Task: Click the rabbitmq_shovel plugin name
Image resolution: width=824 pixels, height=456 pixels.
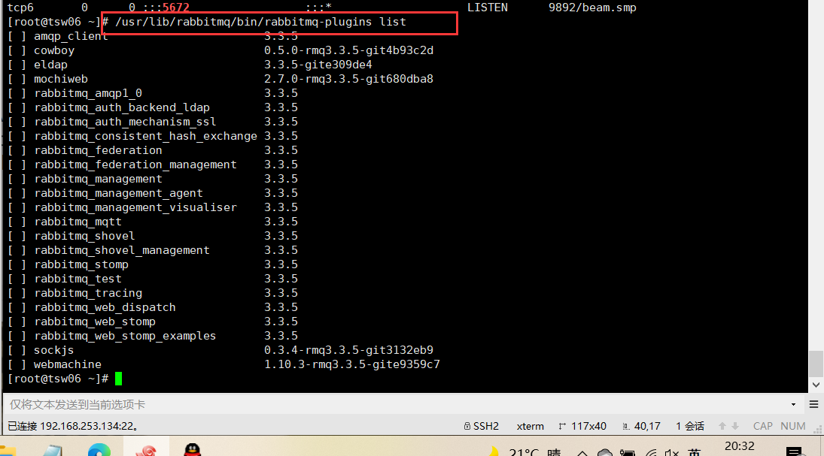Action: coord(84,236)
